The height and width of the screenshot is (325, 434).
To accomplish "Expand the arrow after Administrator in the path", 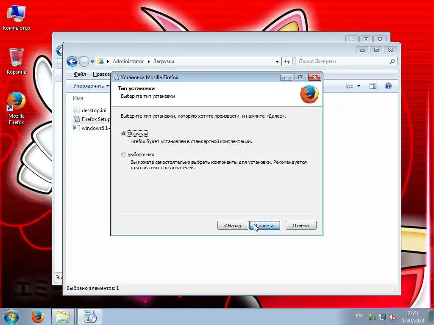I will (x=149, y=61).
